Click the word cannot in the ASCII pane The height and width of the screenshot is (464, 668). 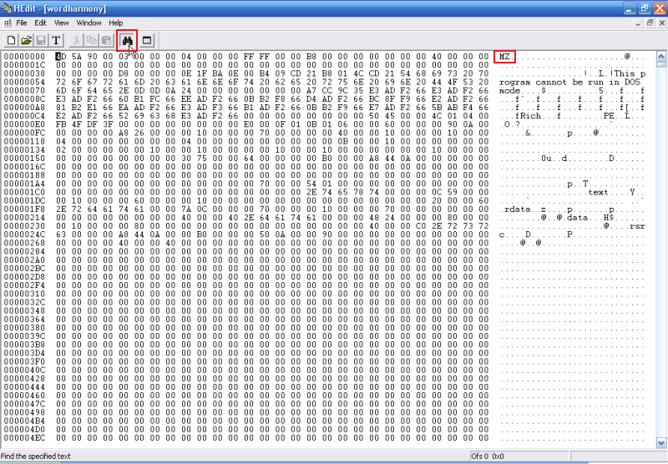click(551, 82)
